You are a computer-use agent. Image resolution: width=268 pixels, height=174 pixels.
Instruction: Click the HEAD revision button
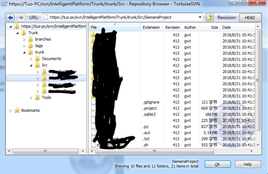250,18
